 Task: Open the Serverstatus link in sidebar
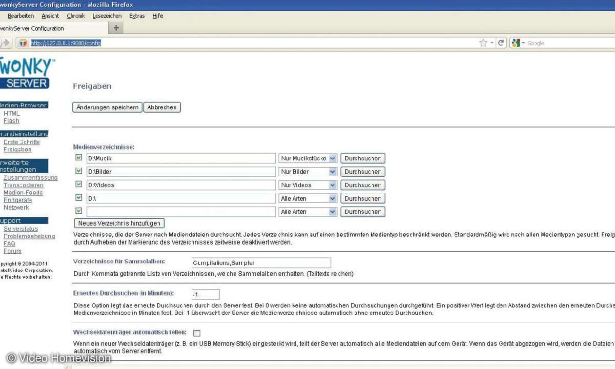click(20, 229)
